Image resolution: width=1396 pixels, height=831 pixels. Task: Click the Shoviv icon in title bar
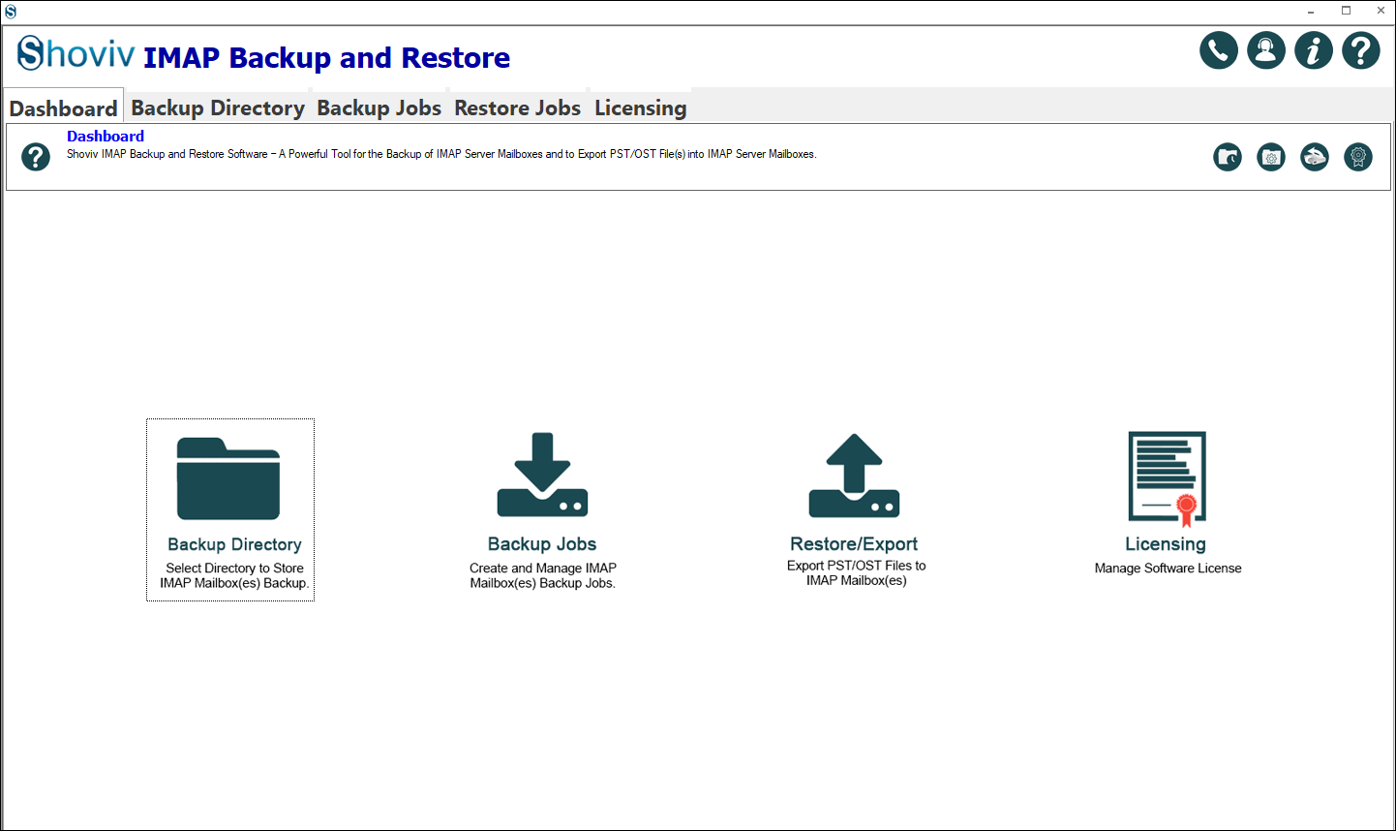pyautogui.click(x=11, y=12)
